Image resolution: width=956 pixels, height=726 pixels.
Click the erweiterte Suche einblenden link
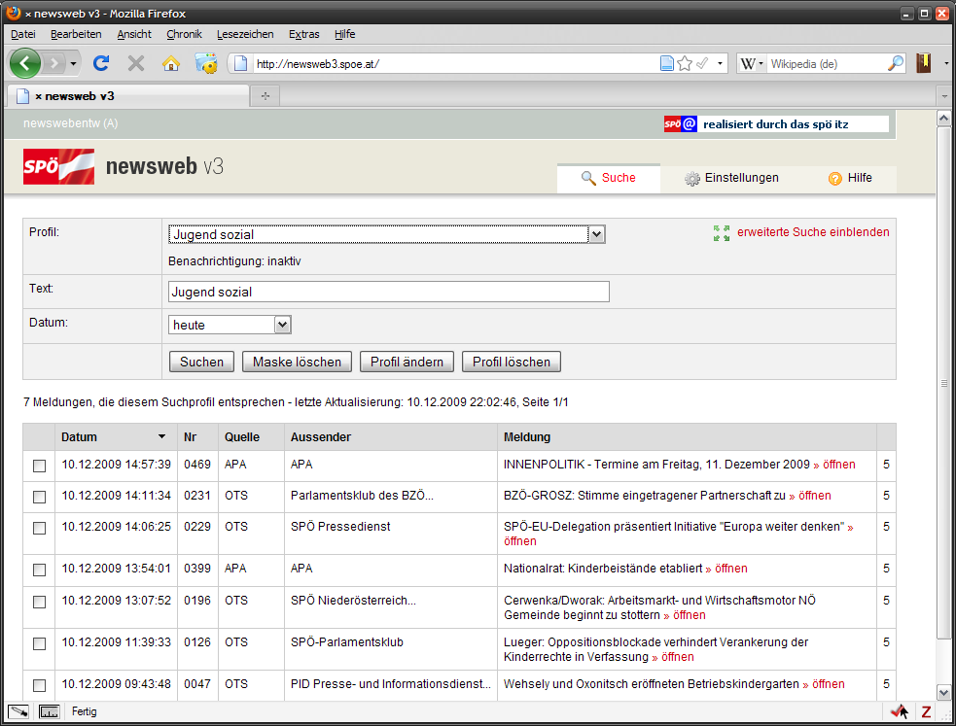[812, 232]
